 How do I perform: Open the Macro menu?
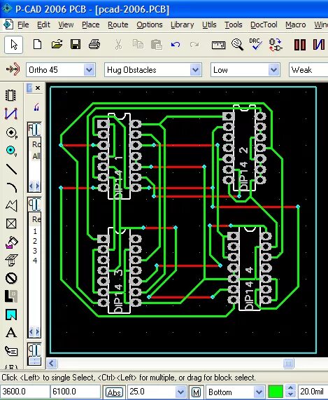(x=295, y=25)
